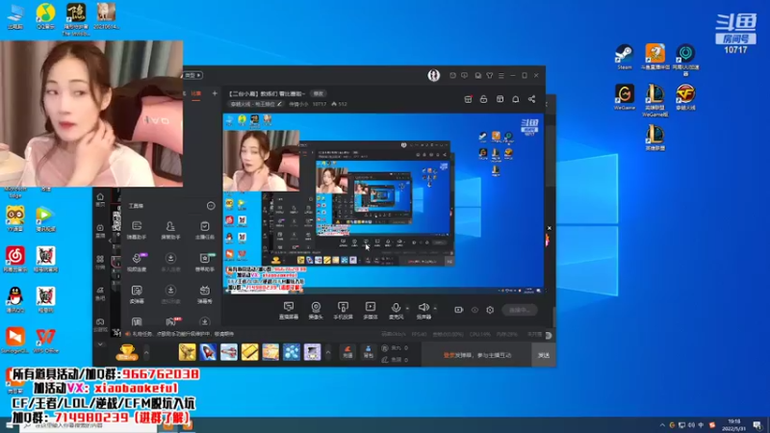Open the shirt skin icon in title bar

point(490,75)
